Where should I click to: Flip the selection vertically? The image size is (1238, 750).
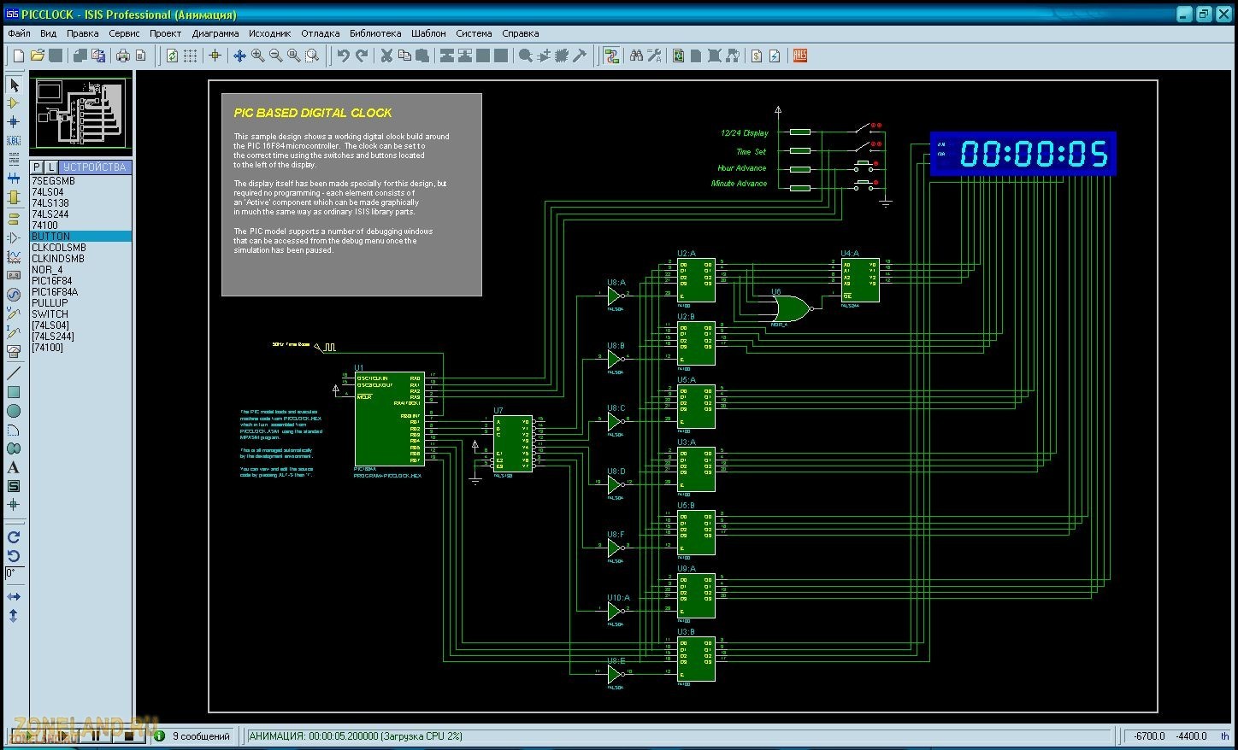click(x=14, y=616)
